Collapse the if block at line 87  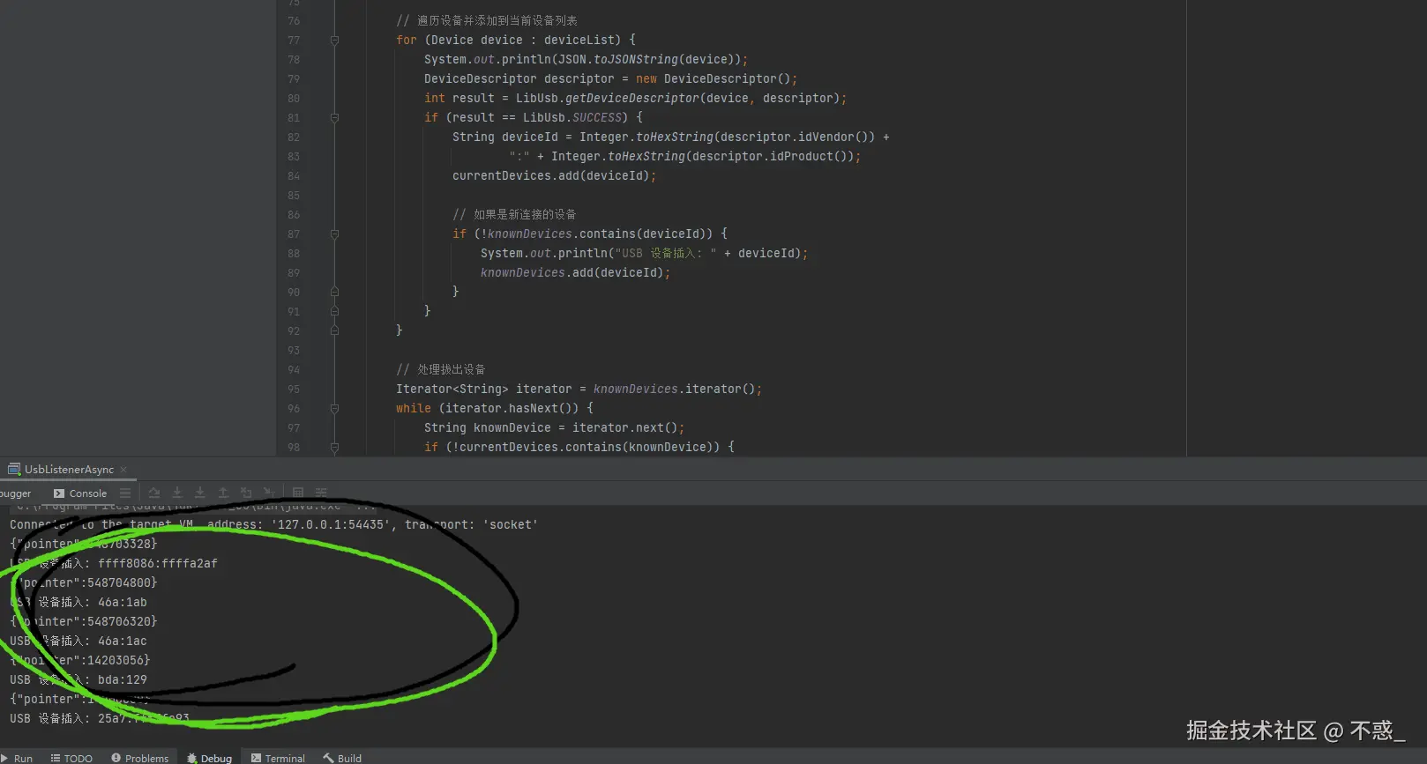334,234
